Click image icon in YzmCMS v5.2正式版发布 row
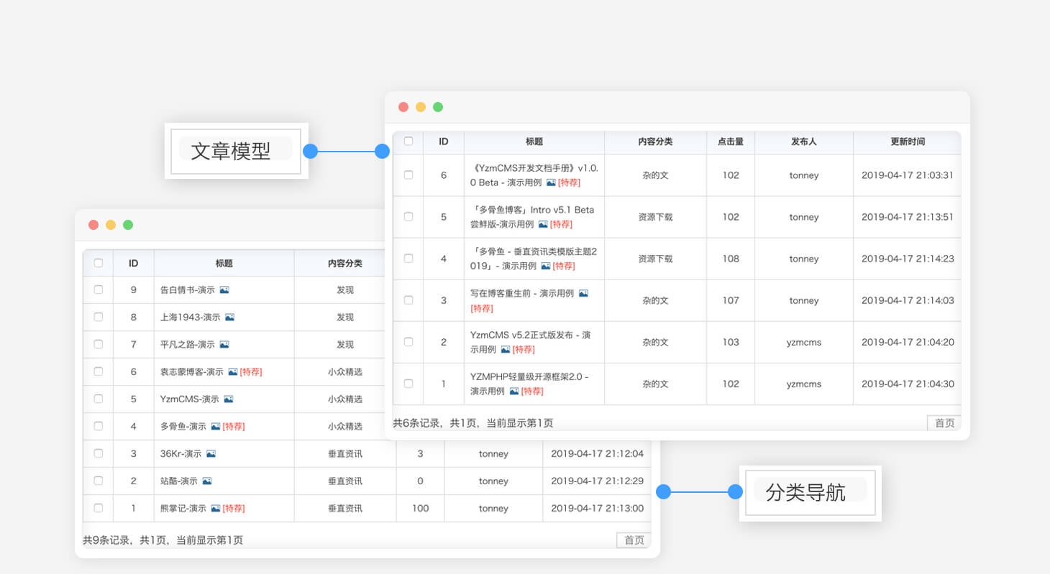The width and height of the screenshot is (1050, 574). click(x=506, y=349)
